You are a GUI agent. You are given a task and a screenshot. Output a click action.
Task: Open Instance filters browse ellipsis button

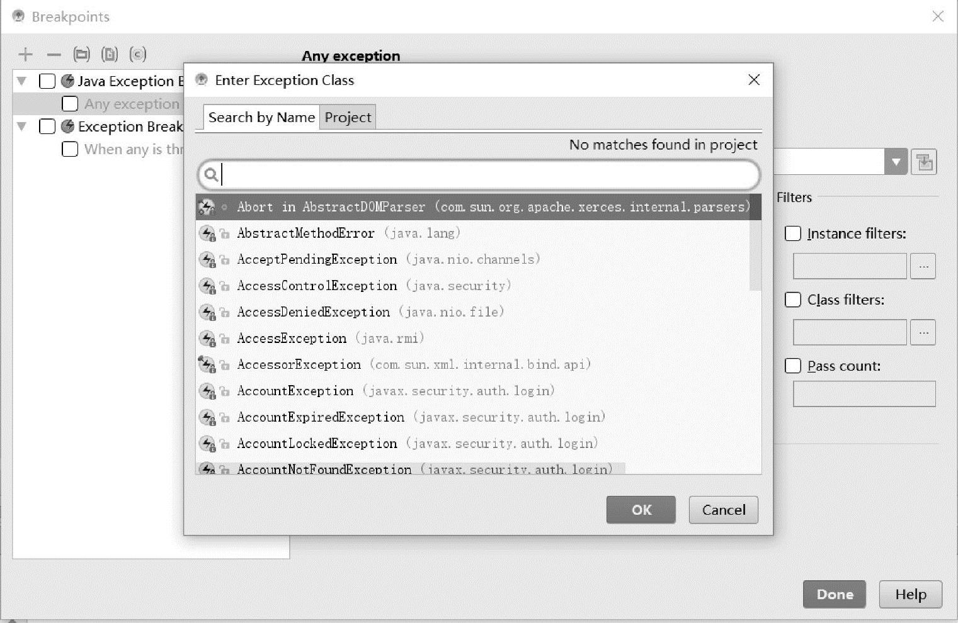pos(923,266)
